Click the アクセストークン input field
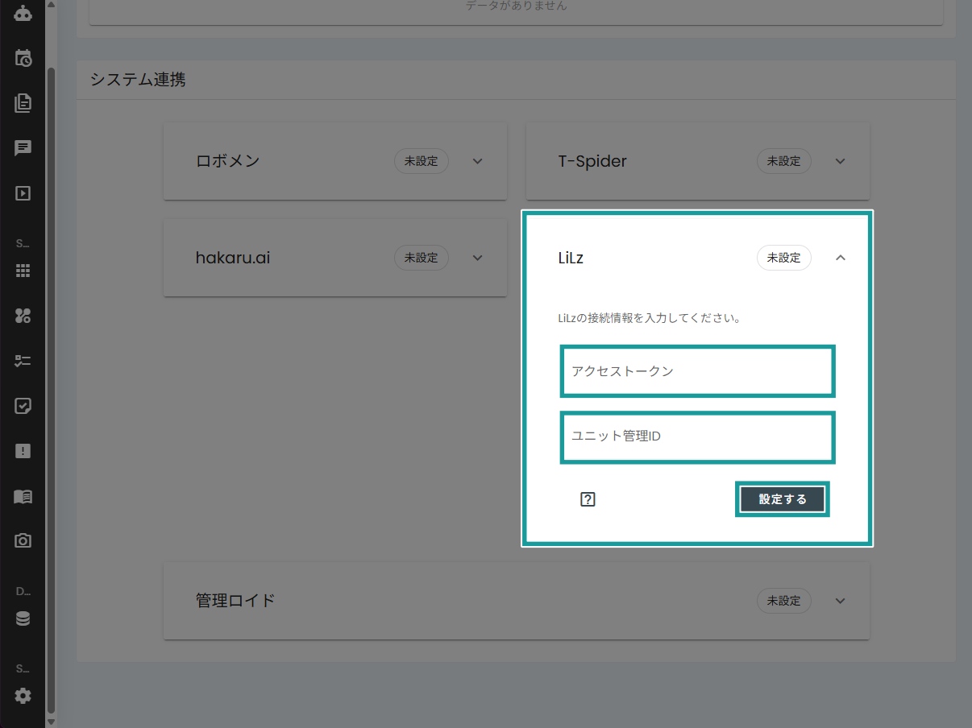Viewport: 972px width, 728px height. coord(696,371)
